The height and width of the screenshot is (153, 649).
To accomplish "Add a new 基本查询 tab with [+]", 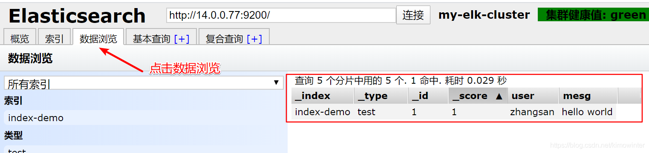I will click(x=182, y=39).
